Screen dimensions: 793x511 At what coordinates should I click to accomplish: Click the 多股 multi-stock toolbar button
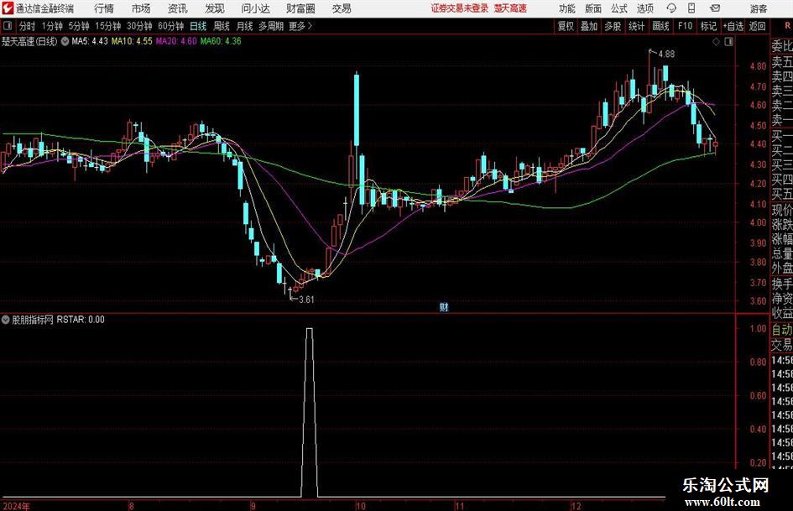(x=613, y=26)
